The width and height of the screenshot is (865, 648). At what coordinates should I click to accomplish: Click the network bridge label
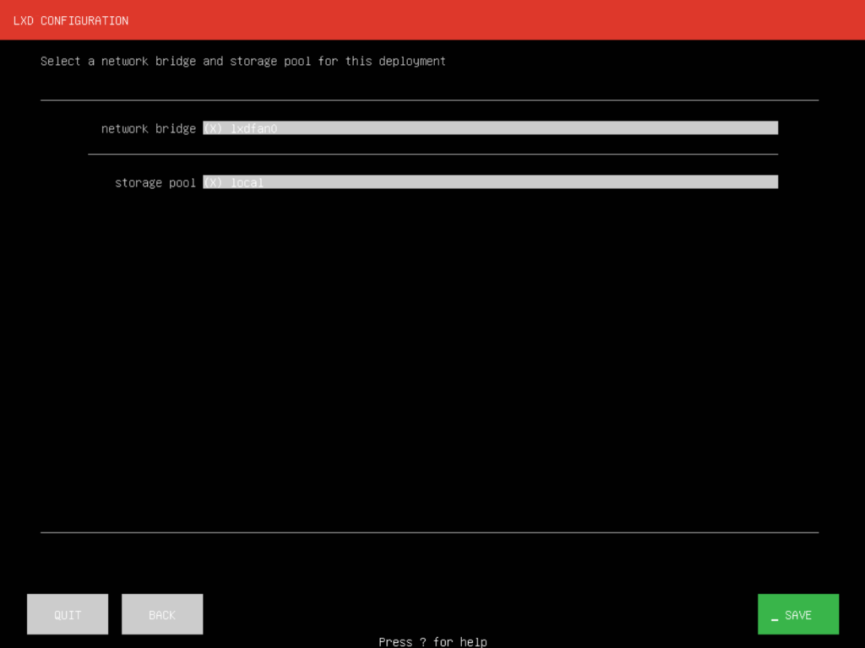(148, 128)
